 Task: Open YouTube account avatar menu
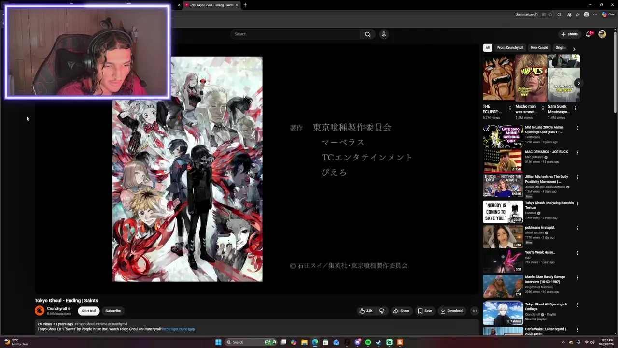point(602,34)
